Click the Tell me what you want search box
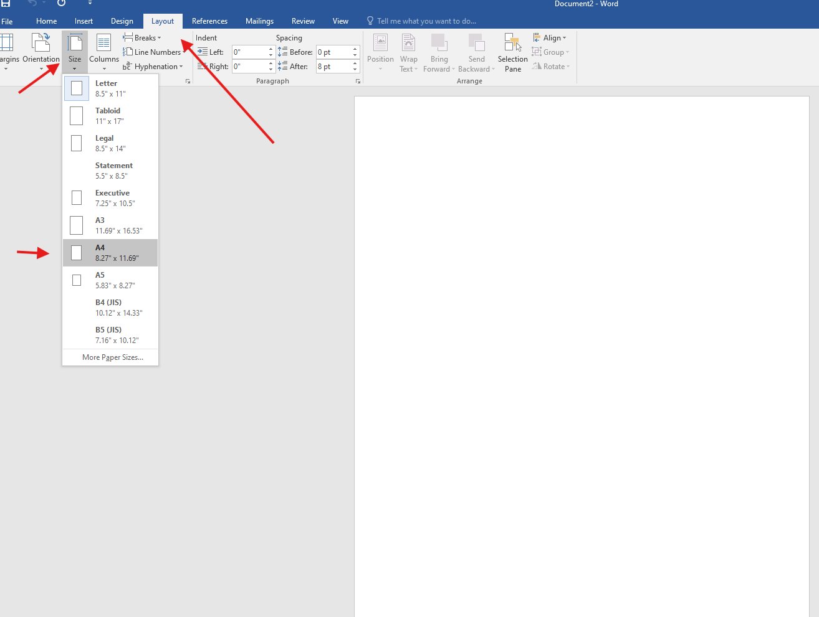 pyautogui.click(x=426, y=21)
